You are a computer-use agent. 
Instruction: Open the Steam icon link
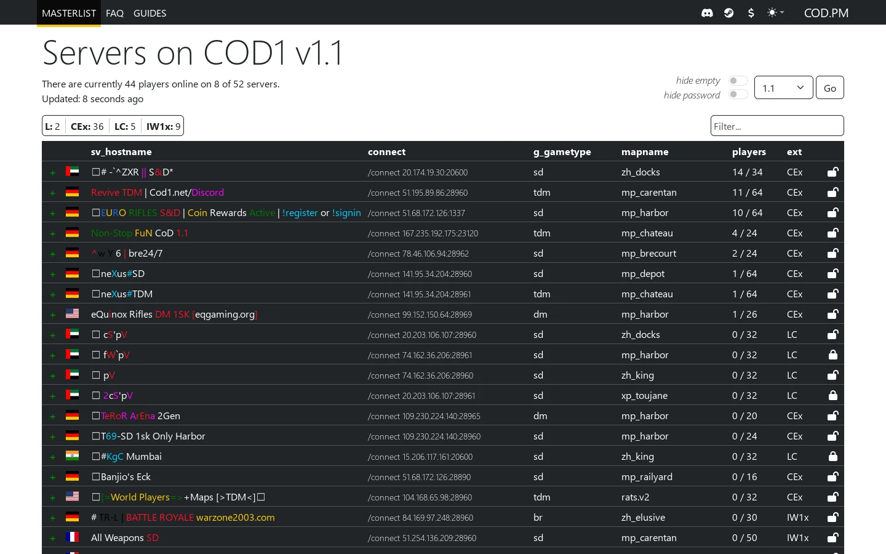pyautogui.click(x=729, y=13)
